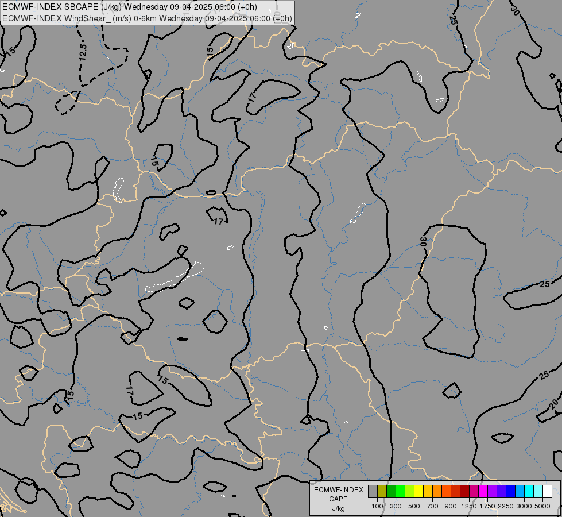Pick the violet purple legend swatch
562x517 pixels.
[493, 492]
